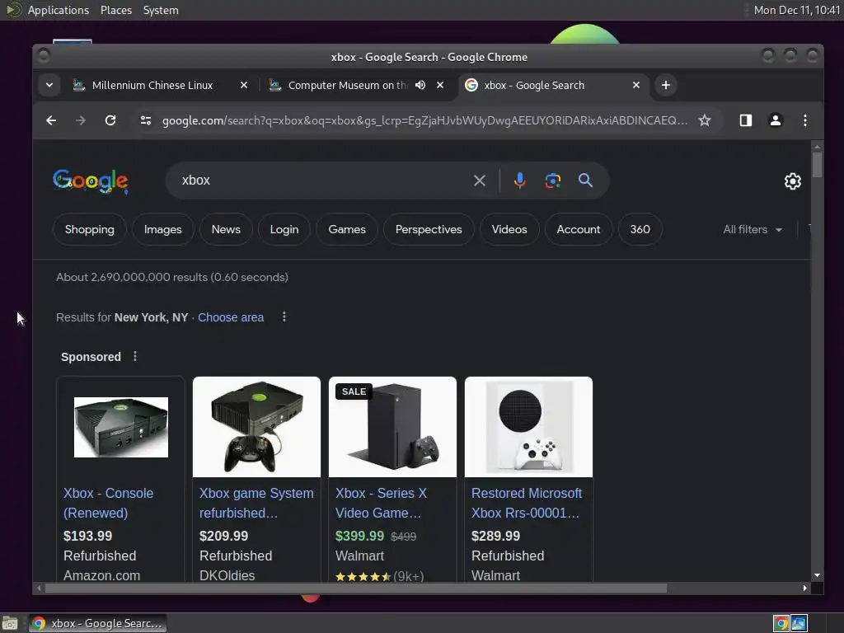Image resolution: width=844 pixels, height=633 pixels.
Task: Filter results by Images
Action: pyautogui.click(x=162, y=229)
